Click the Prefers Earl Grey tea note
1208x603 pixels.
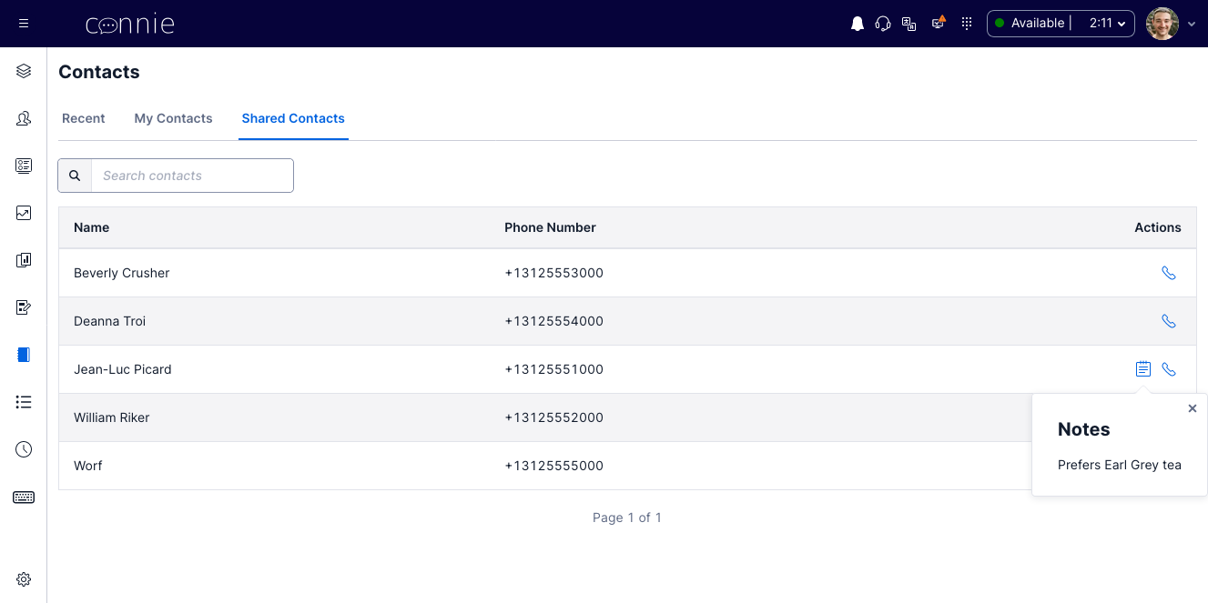(1120, 465)
